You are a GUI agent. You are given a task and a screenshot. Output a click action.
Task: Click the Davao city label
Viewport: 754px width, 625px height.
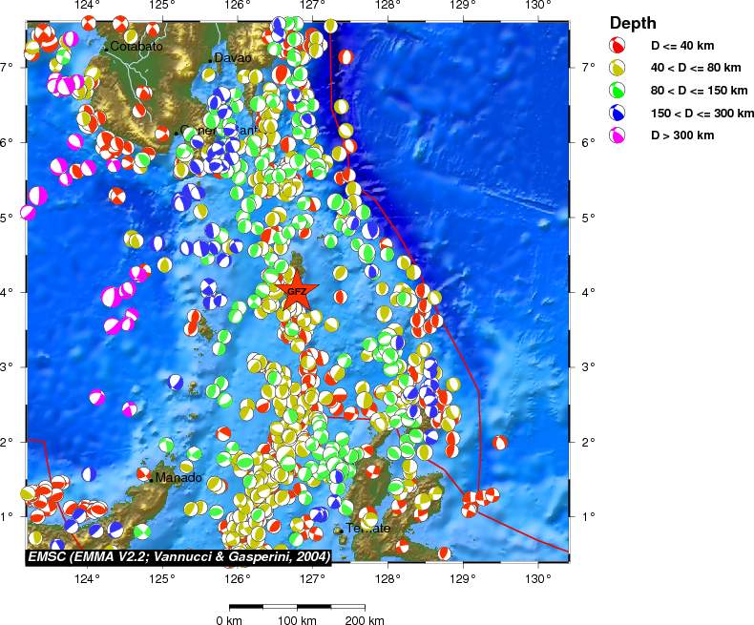tap(233, 58)
